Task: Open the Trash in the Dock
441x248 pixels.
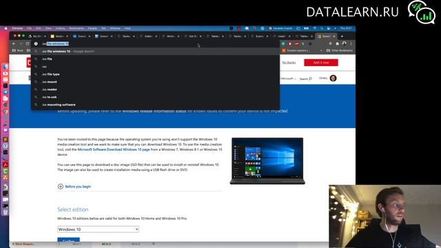Action: click(x=6, y=212)
